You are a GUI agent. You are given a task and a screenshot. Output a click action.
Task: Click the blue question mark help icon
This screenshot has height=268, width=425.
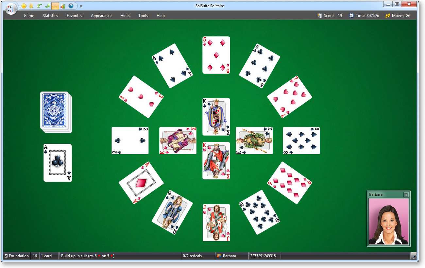(71, 6)
